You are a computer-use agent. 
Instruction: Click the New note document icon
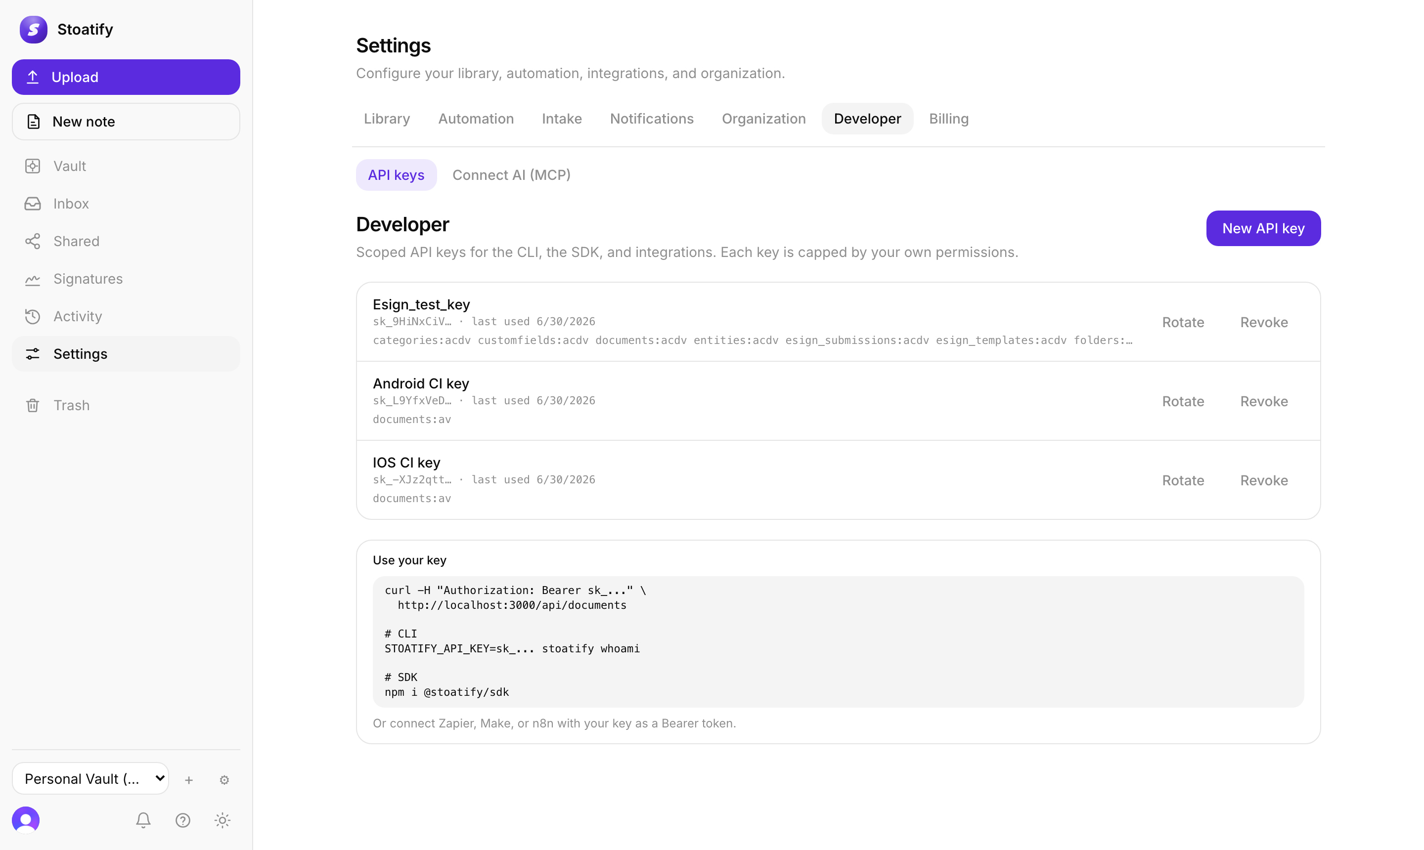coord(33,122)
